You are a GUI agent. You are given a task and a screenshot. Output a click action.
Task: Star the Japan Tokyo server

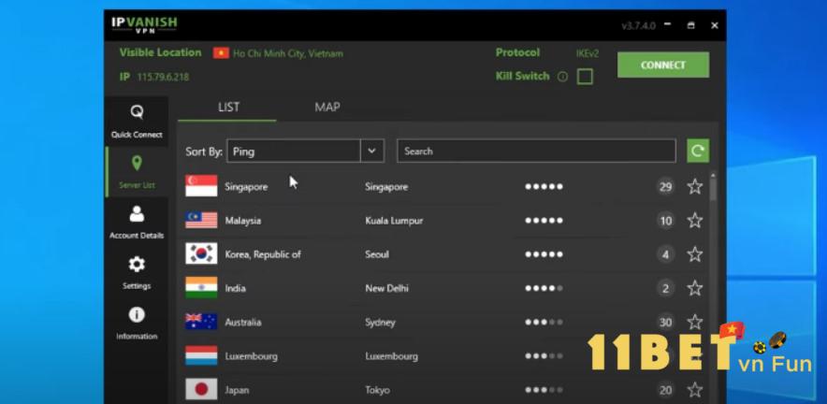click(x=695, y=390)
